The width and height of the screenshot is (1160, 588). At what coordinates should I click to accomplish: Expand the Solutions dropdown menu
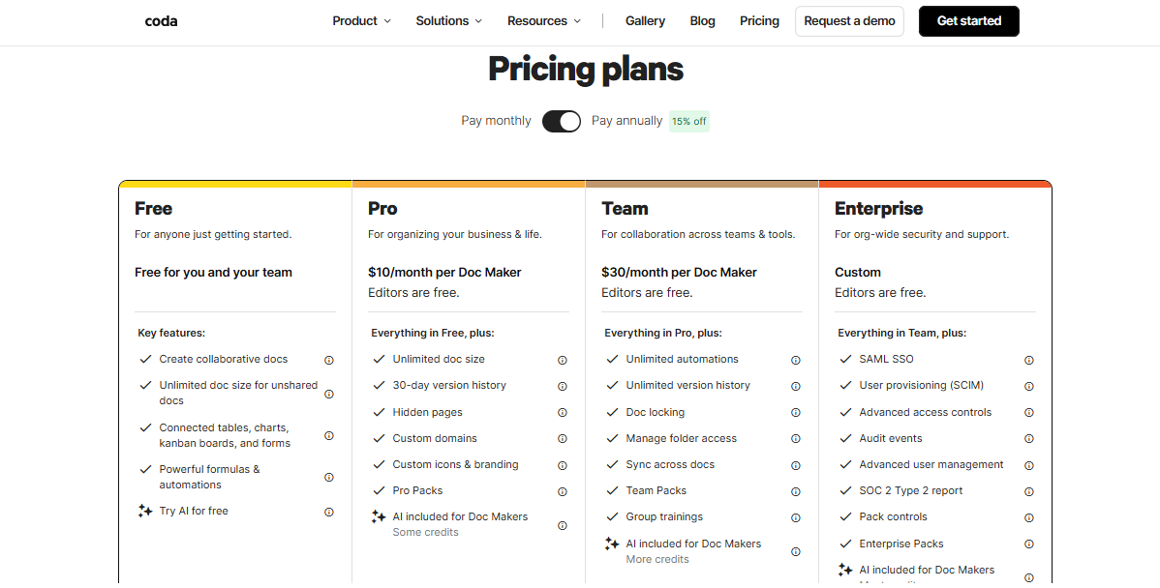tap(449, 20)
